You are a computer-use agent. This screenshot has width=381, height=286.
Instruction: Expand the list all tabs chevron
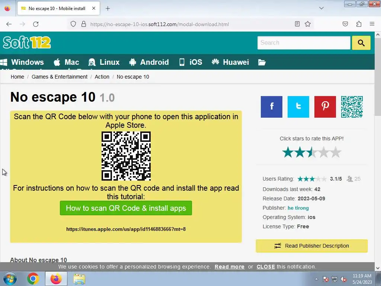click(321, 8)
